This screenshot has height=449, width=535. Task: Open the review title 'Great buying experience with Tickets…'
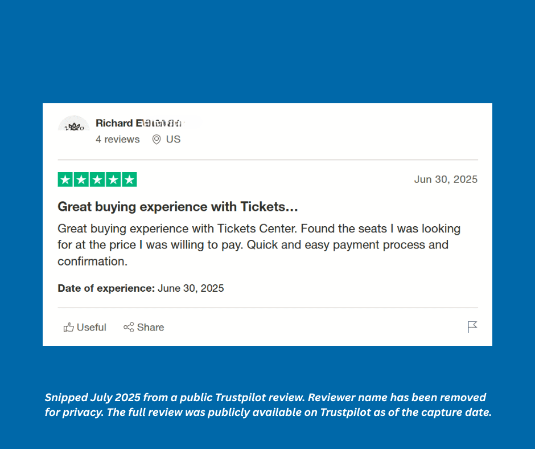tap(178, 206)
